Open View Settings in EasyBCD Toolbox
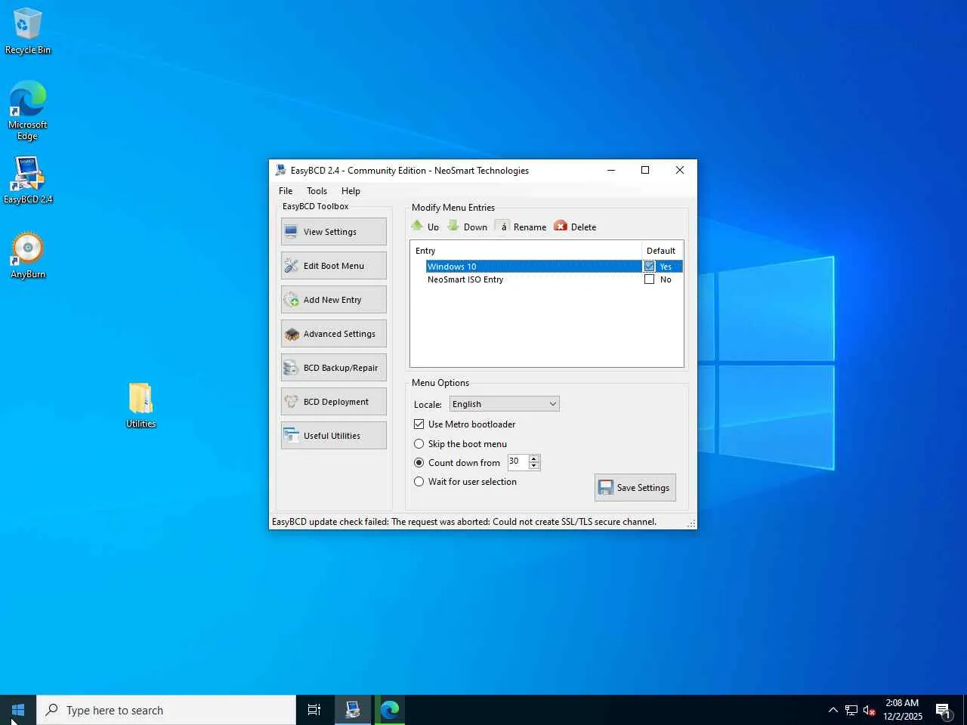This screenshot has width=967, height=725. (x=333, y=232)
